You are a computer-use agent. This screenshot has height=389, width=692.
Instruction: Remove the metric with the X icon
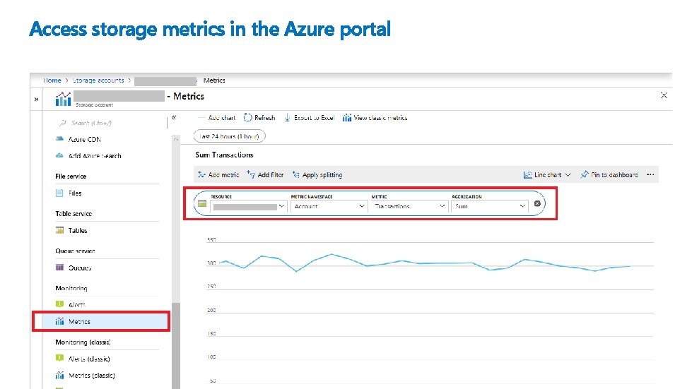click(537, 203)
